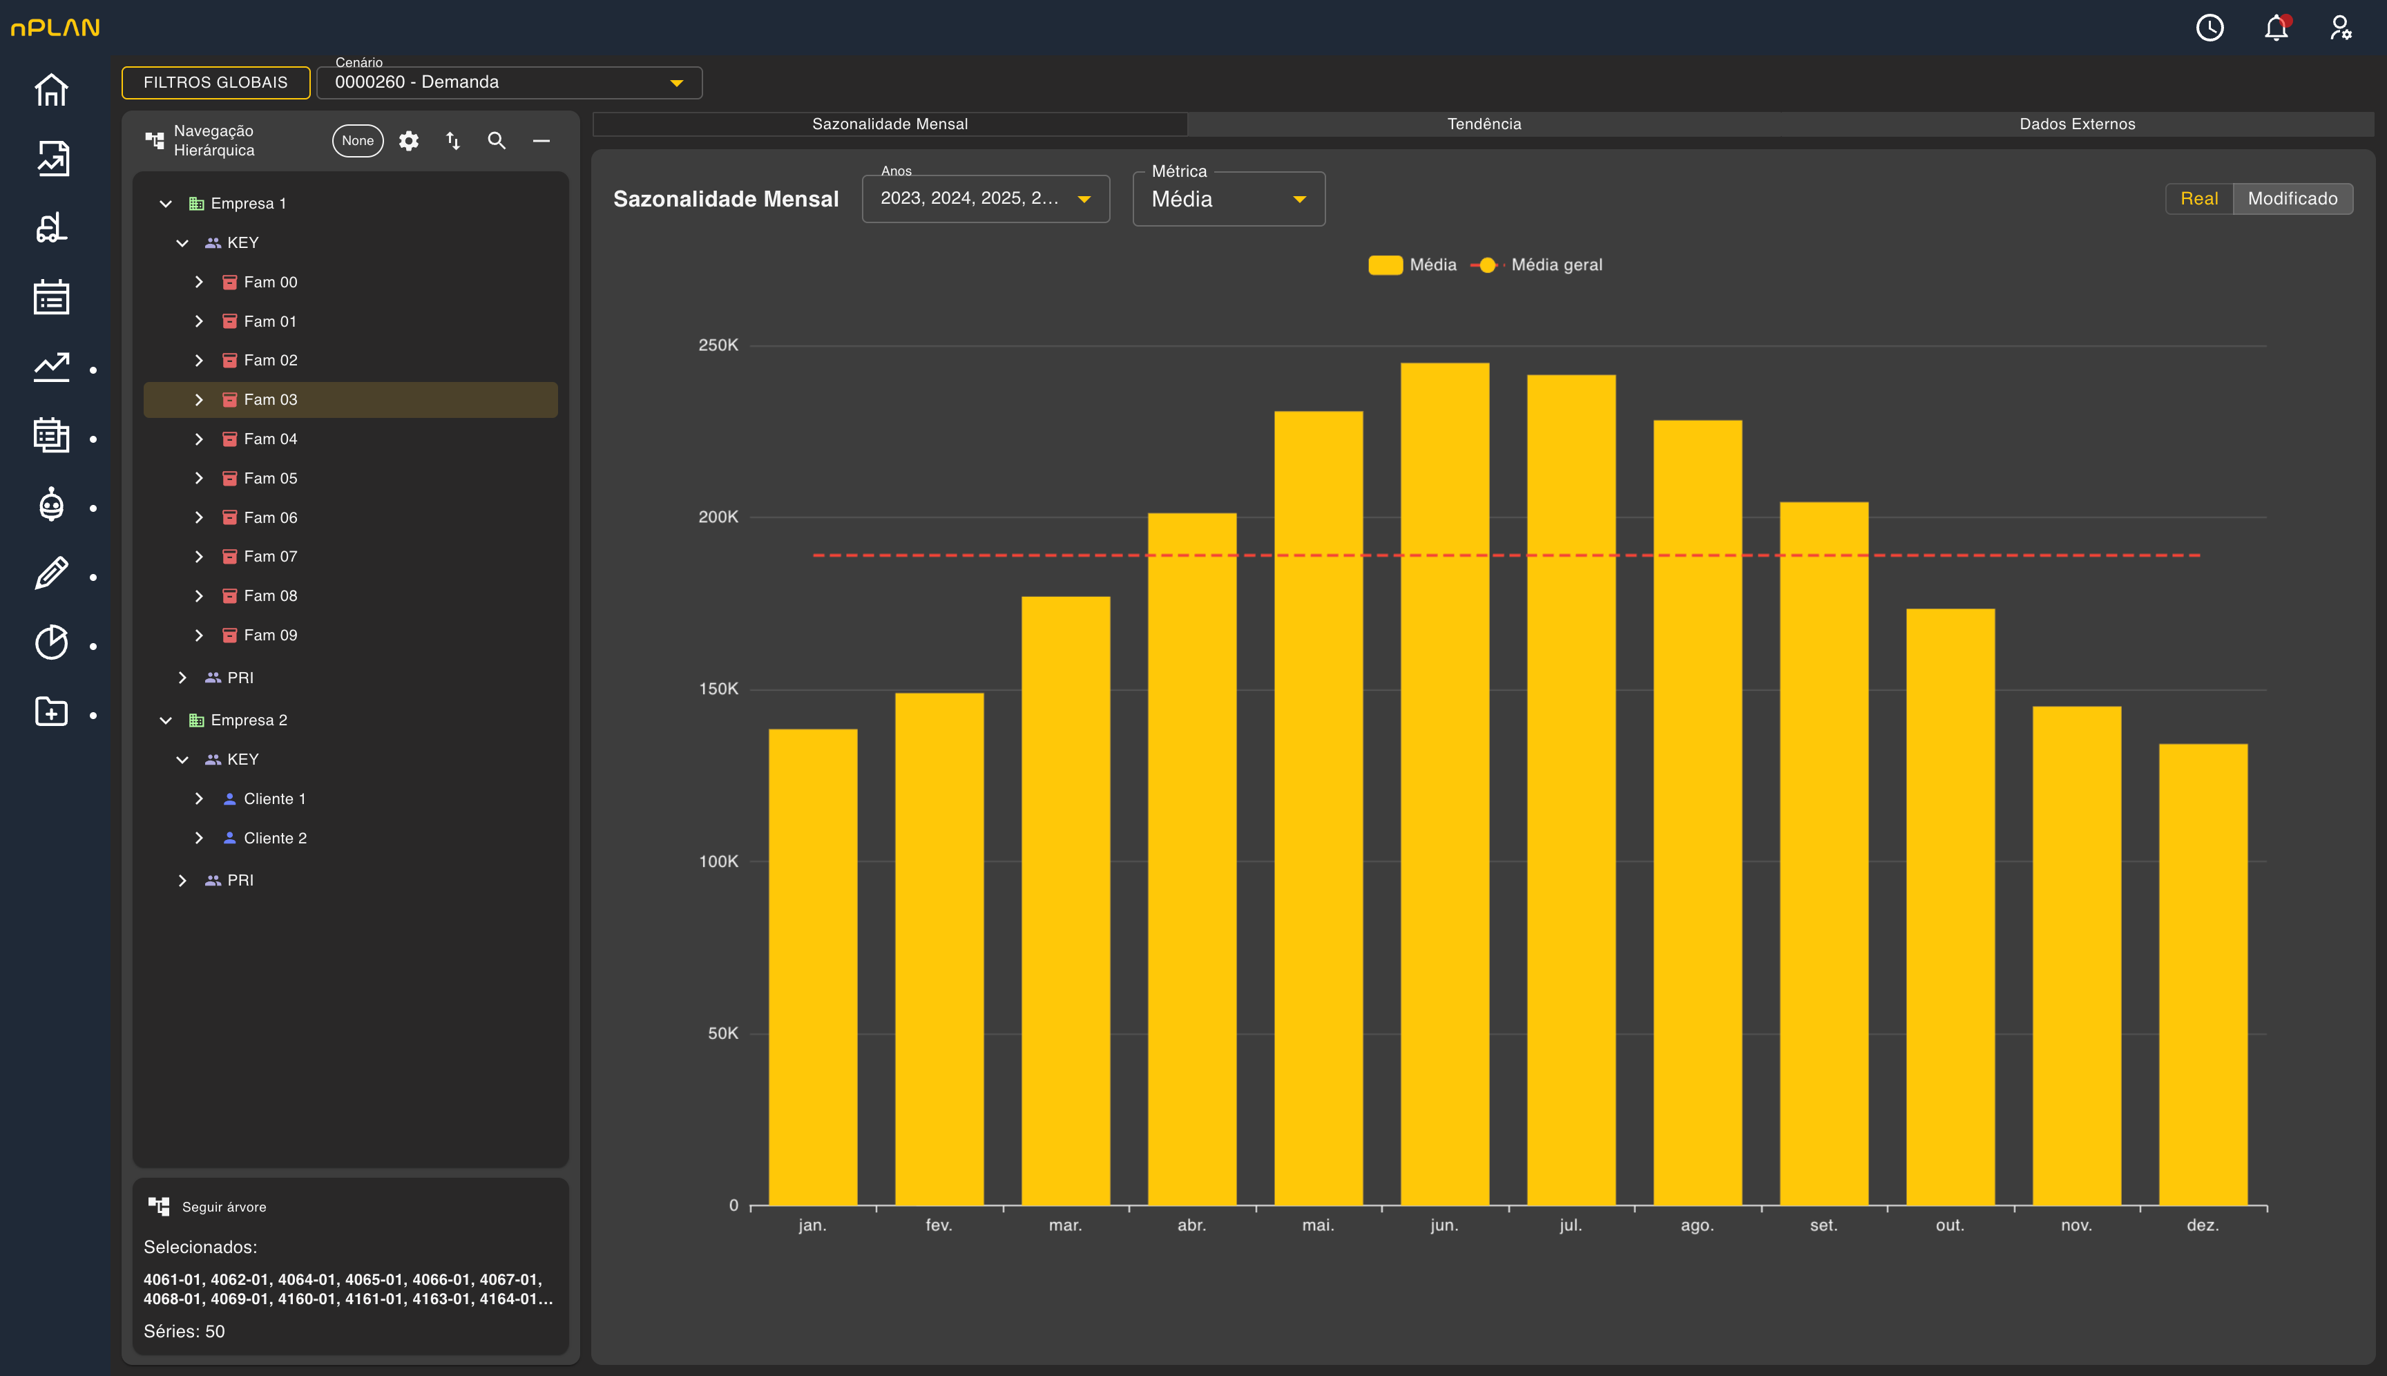Open the pencil edit sidebar icon
The width and height of the screenshot is (2387, 1376).
pos(51,573)
